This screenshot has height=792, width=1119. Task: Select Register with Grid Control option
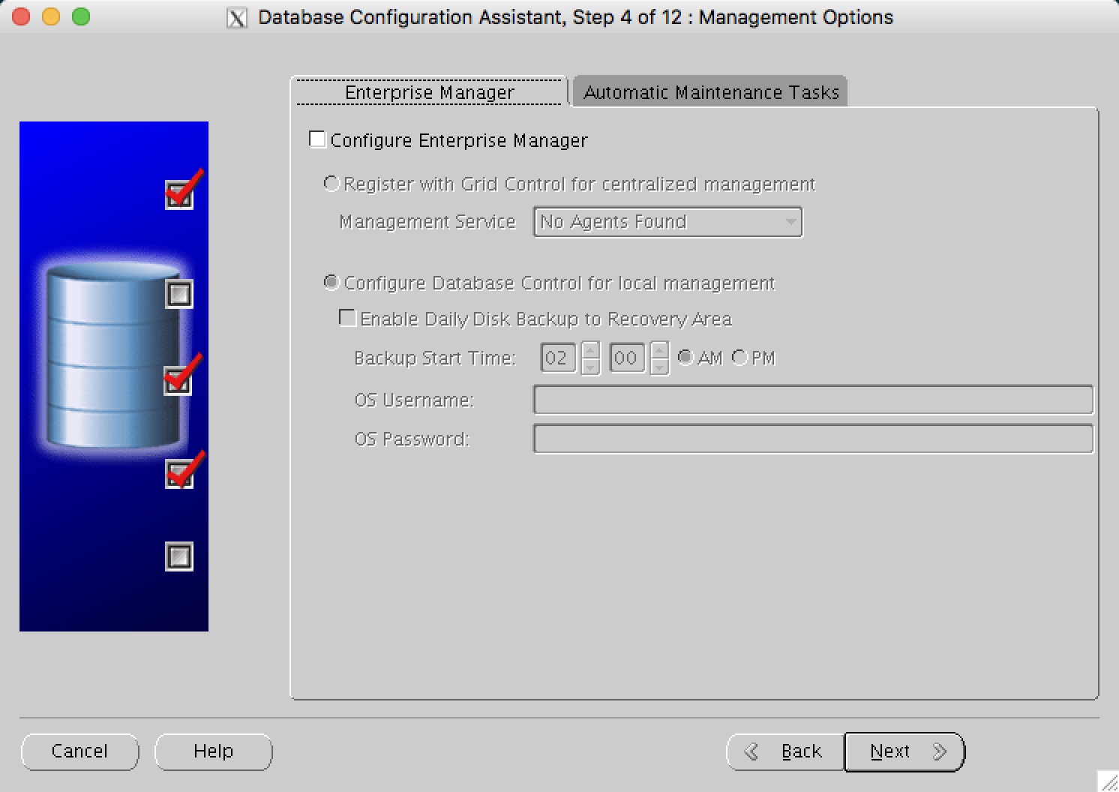[x=331, y=183]
